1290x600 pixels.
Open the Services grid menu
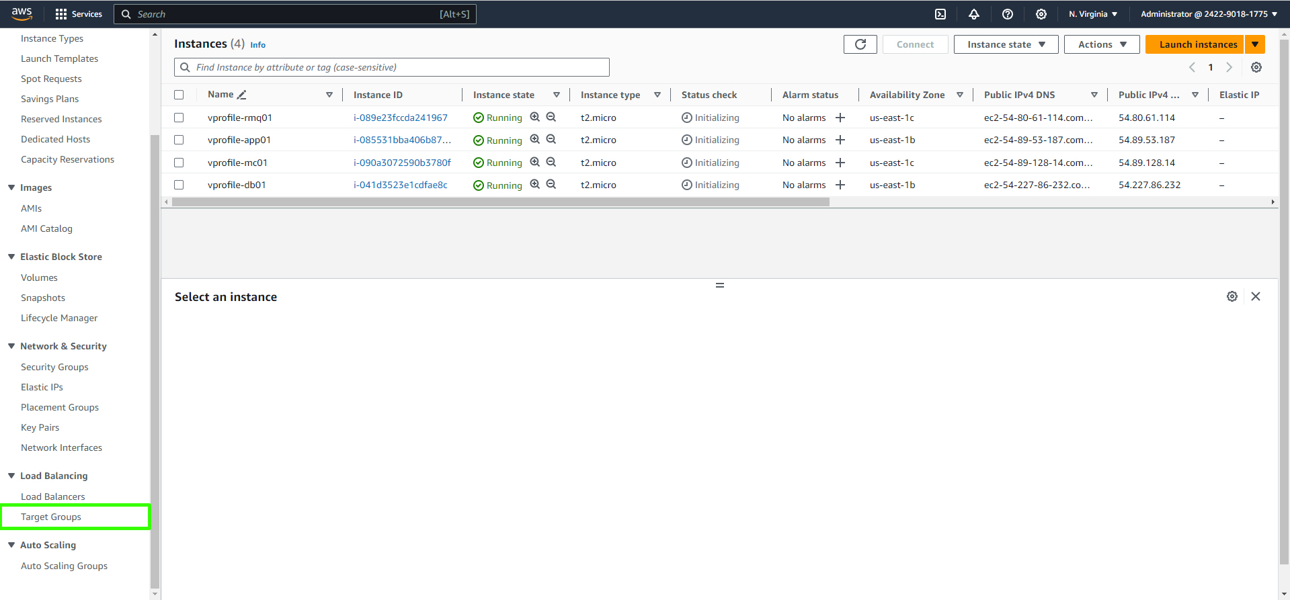coord(79,14)
